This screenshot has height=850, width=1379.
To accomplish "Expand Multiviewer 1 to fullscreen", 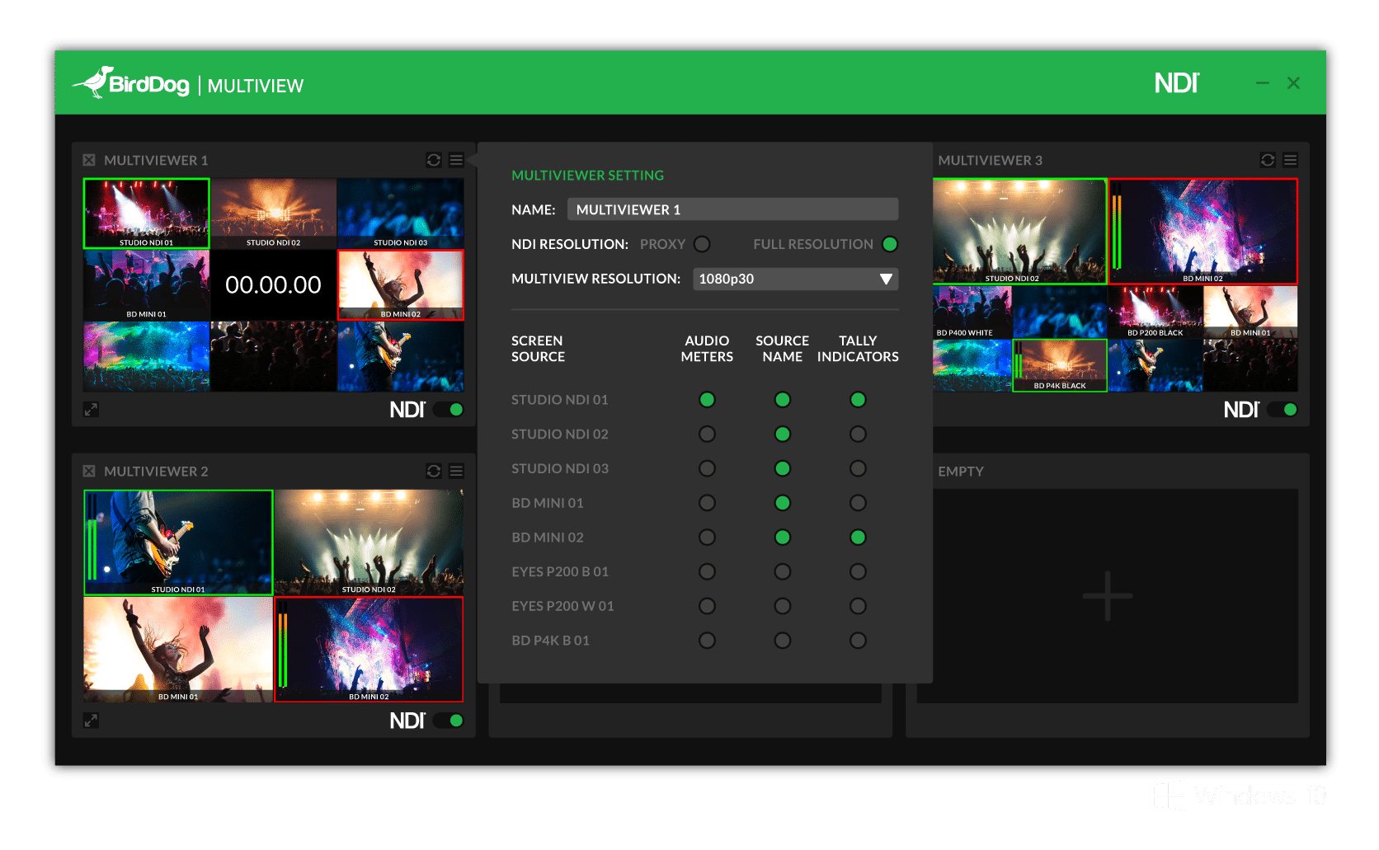I will [x=91, y=410].
